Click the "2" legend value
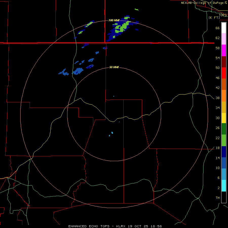The height and width of the screenshot is (228, 228). click(x=219, y=188)
